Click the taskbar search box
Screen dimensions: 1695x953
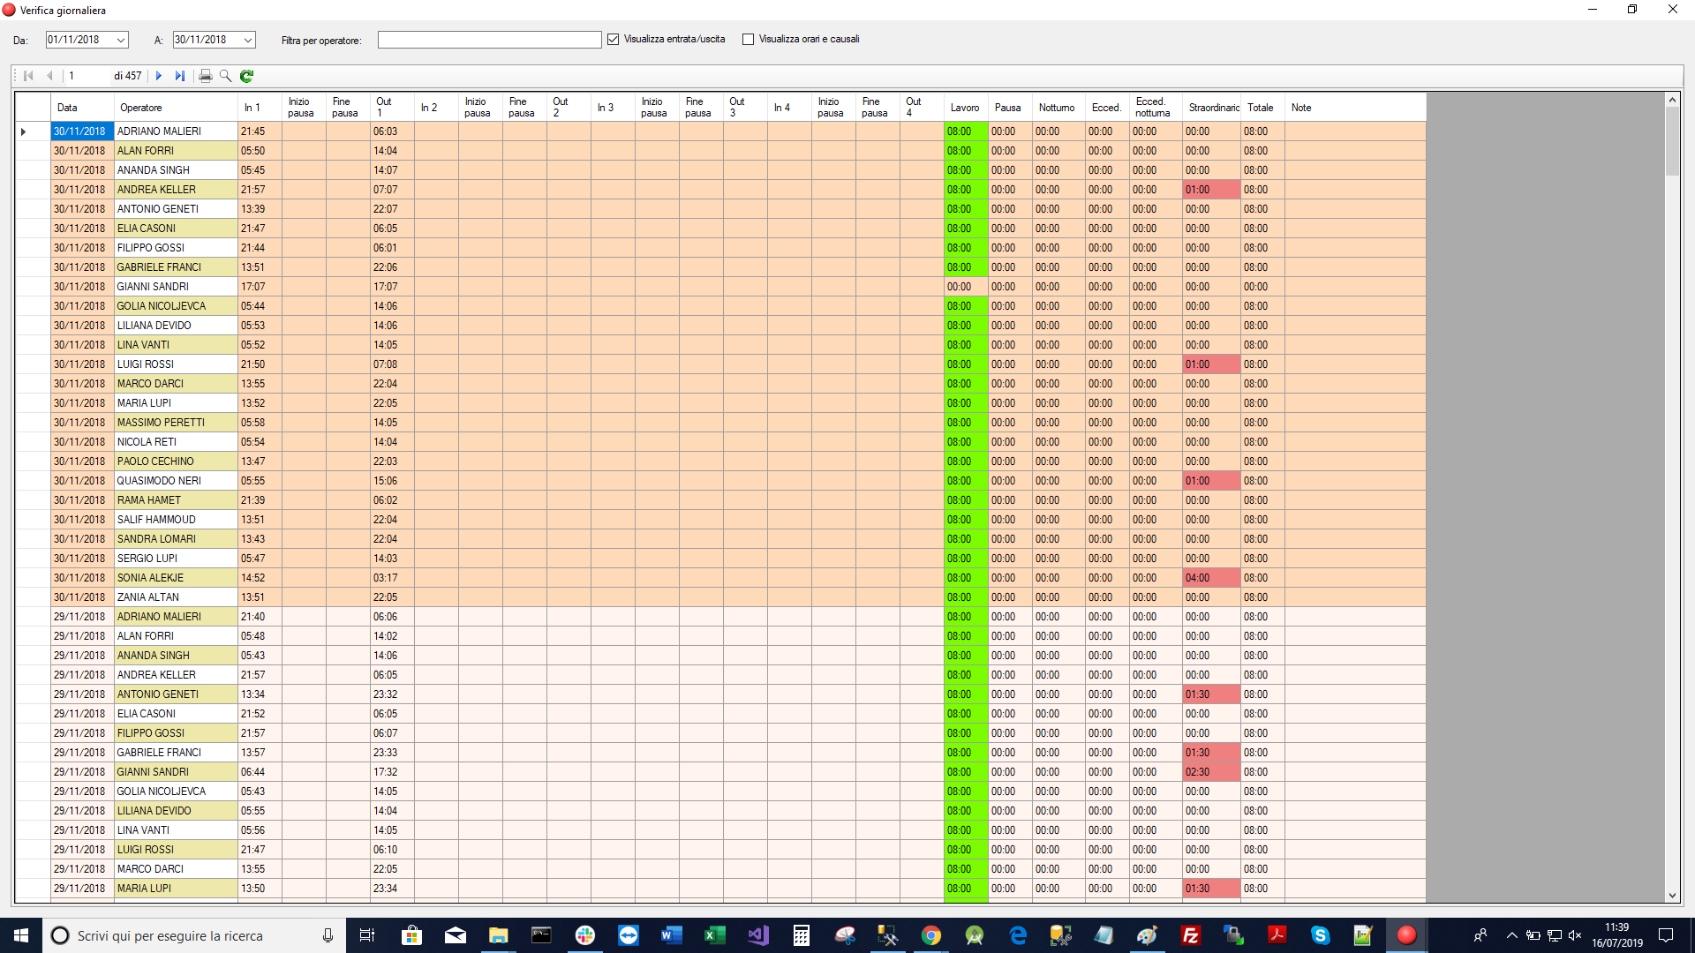194,935
